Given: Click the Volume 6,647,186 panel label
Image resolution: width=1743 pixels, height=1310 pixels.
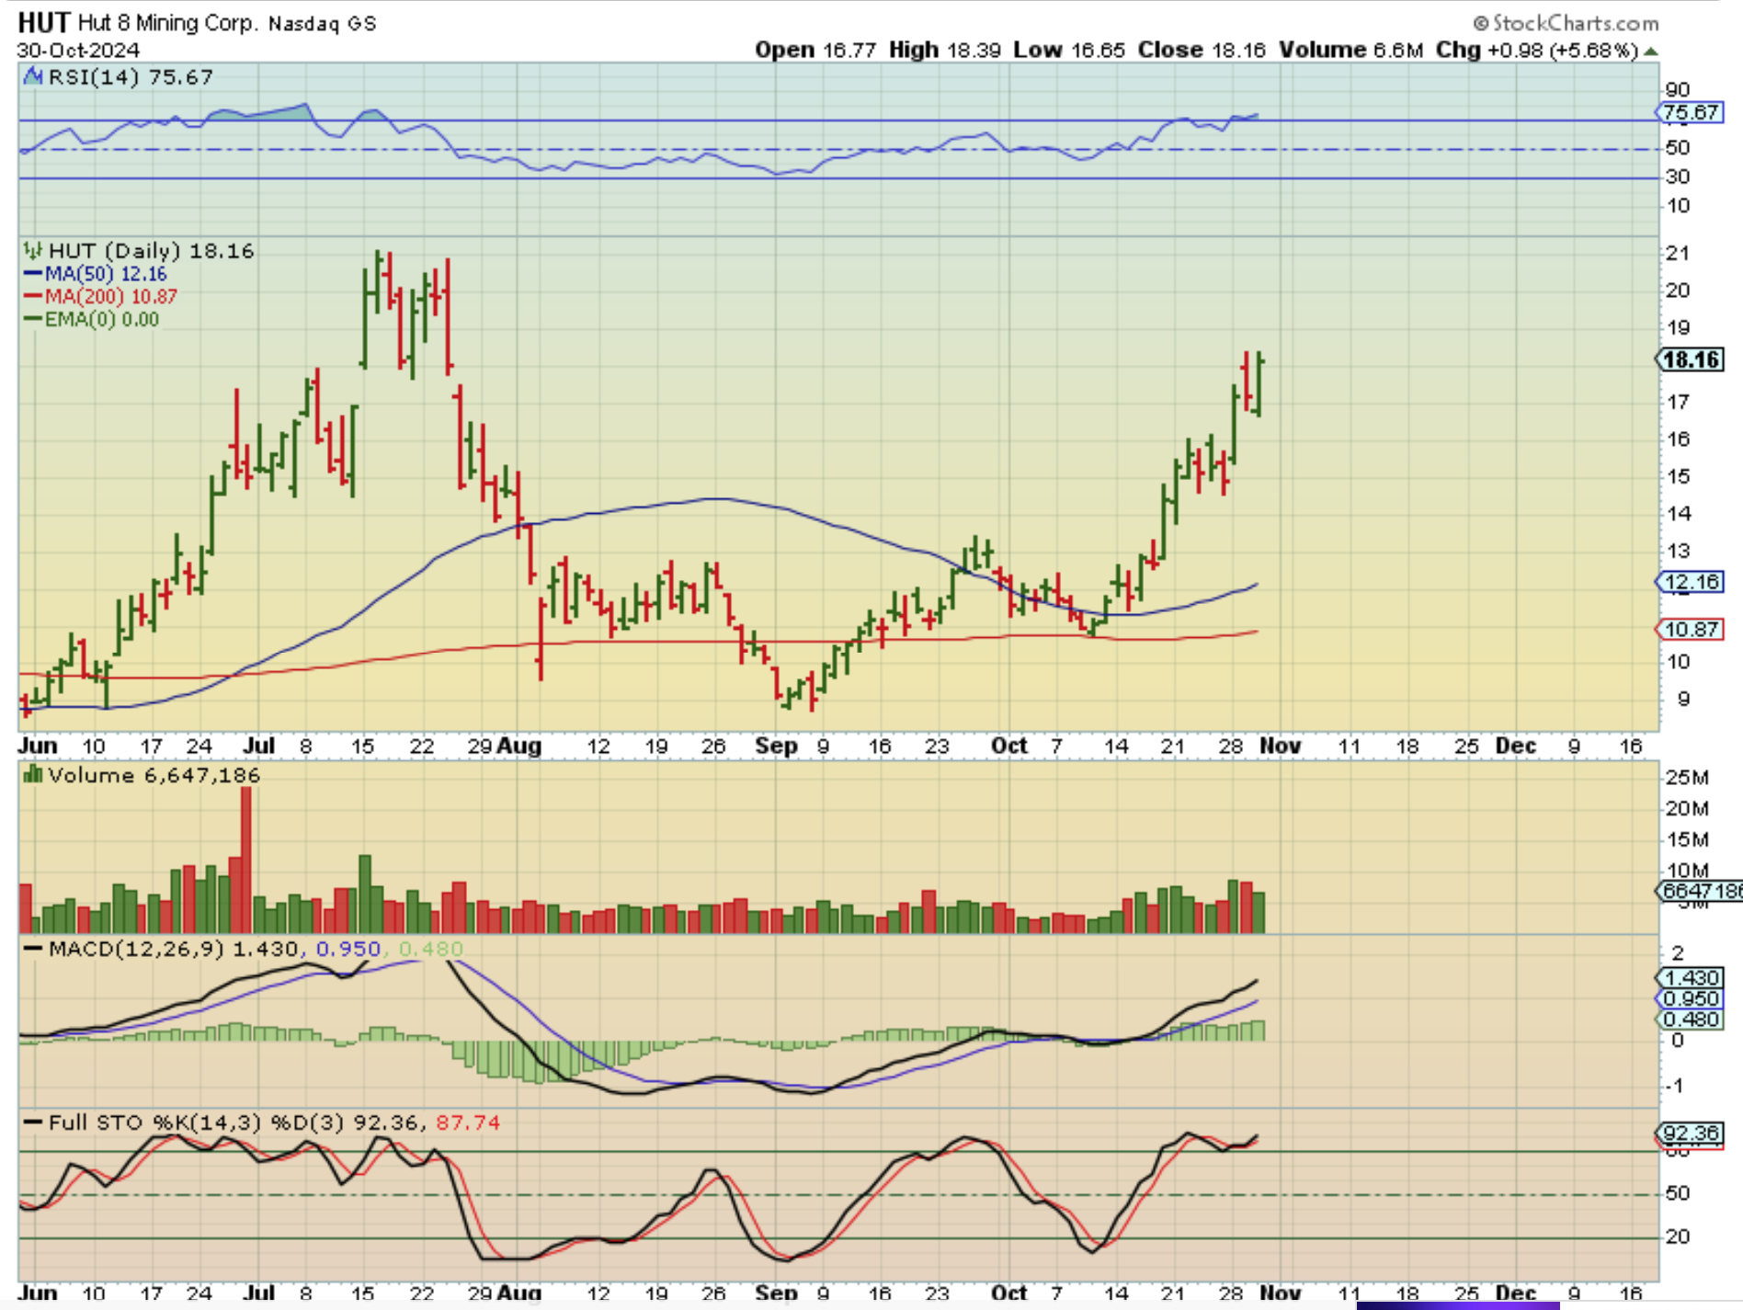Looking at the screenshot, I should (x=154, y=775).
